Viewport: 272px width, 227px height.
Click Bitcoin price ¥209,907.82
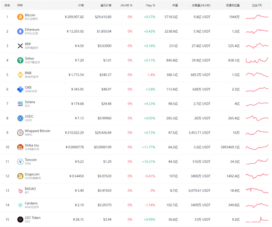tap(74, 17)
